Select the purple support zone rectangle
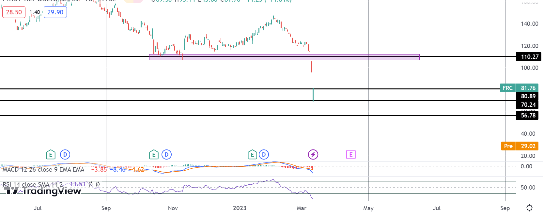Screen dimensions: 543x216 [284, 57]
